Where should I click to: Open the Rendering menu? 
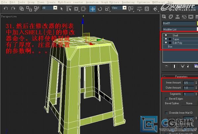click(128, 2)
